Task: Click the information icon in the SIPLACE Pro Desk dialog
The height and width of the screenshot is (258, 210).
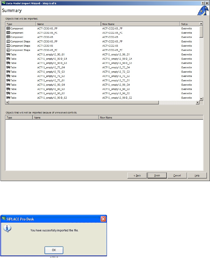Action: [x=7, y=228]
